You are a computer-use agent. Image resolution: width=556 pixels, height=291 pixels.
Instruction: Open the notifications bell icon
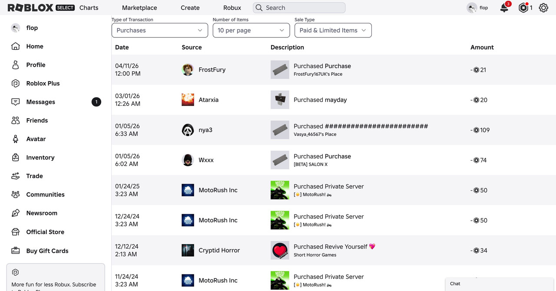(x=504, y=7)
